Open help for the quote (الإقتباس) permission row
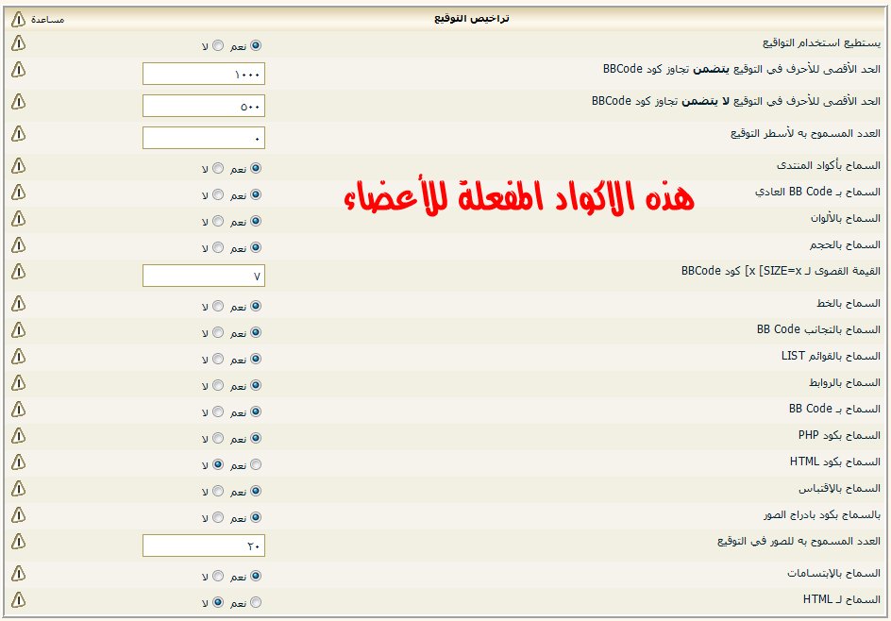Screen dimensions: 891x621 point(18,489)
